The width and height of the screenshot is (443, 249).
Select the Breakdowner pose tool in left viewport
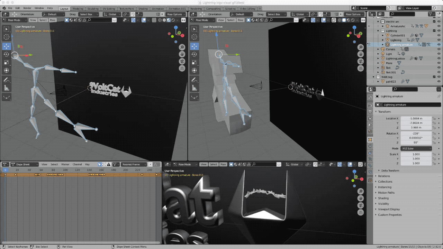[7, 98]
